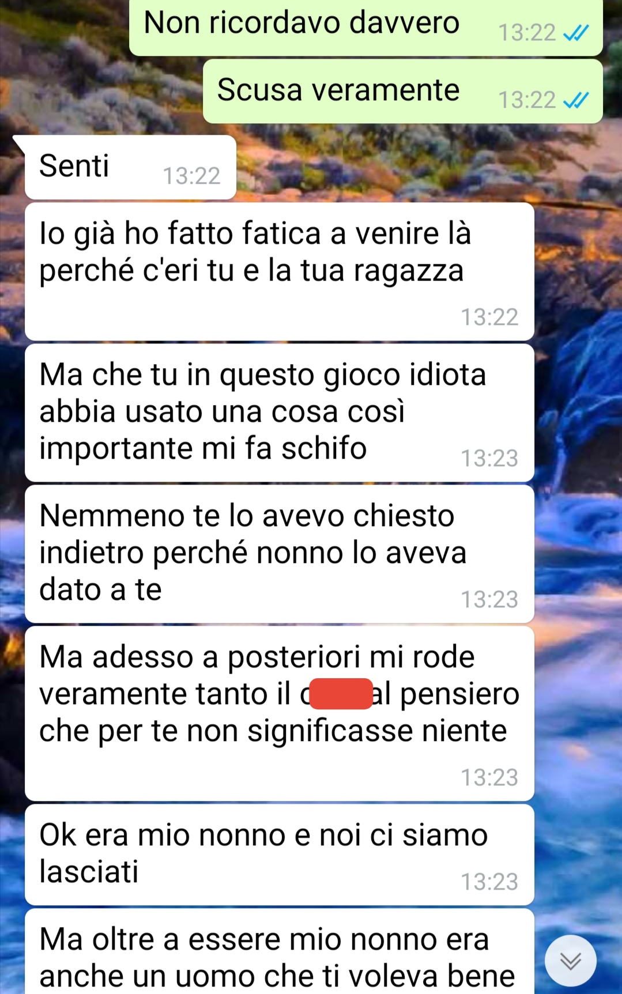Tap the message starting "Ma adesso a posteriori"
Image resolution: width=622 pixels, height=994 pixels.
(280, 713)
